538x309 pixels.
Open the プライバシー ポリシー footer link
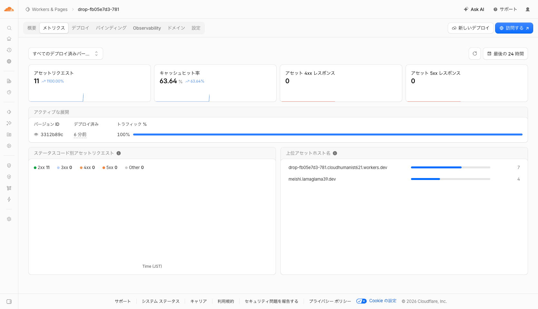[330, 301]
